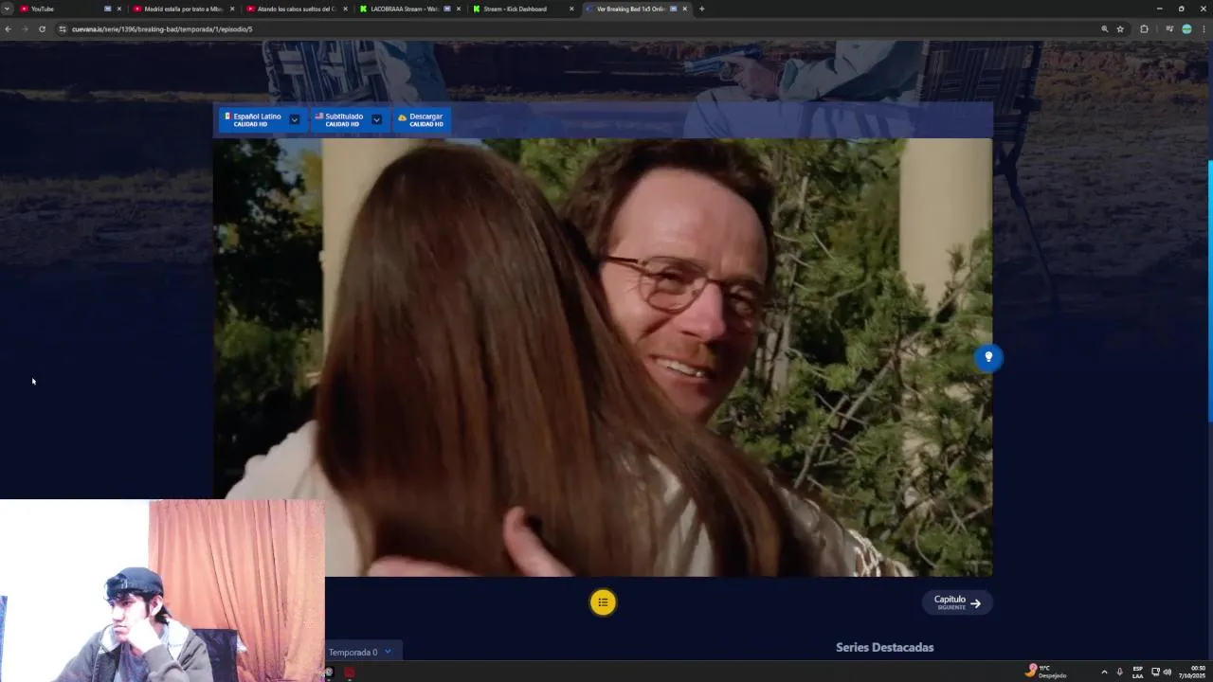
Task: Click the red recording app taskbar icon
Action: (350, 673)
